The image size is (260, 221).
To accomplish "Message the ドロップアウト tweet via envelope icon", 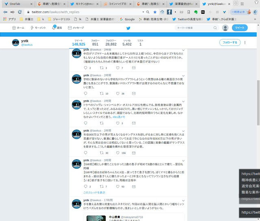I will pos(134,93).
